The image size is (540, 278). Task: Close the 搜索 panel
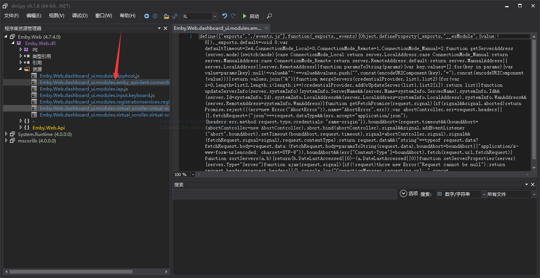[532, 184]
